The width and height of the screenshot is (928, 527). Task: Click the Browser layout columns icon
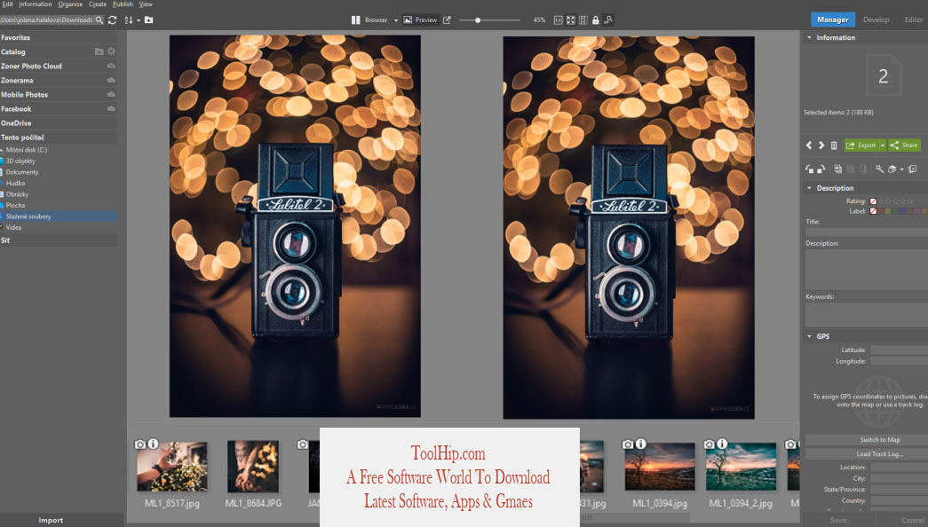click(356, 20)
